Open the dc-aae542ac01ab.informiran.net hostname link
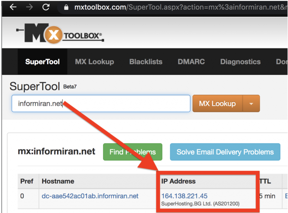Viewport: 288px width, 213px height. 90,196
